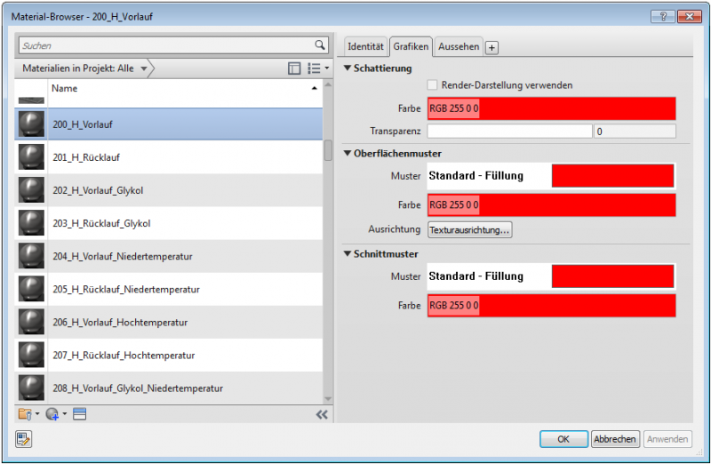Collapse the Schnittmuster section

point(348,254)
